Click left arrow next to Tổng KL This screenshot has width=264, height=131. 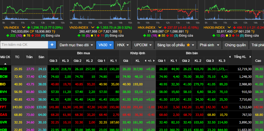pyautogui.click(x=230, y=57)
